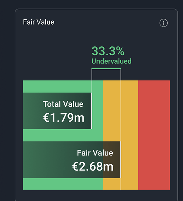Click the bracket area between the vertical guide lines

pyautogui.click(x=106, y=75)
